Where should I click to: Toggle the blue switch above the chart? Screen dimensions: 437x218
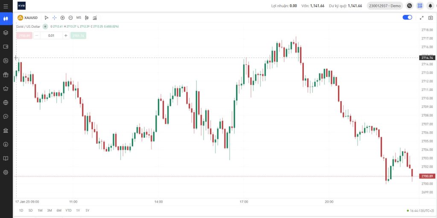click(407, 17)
